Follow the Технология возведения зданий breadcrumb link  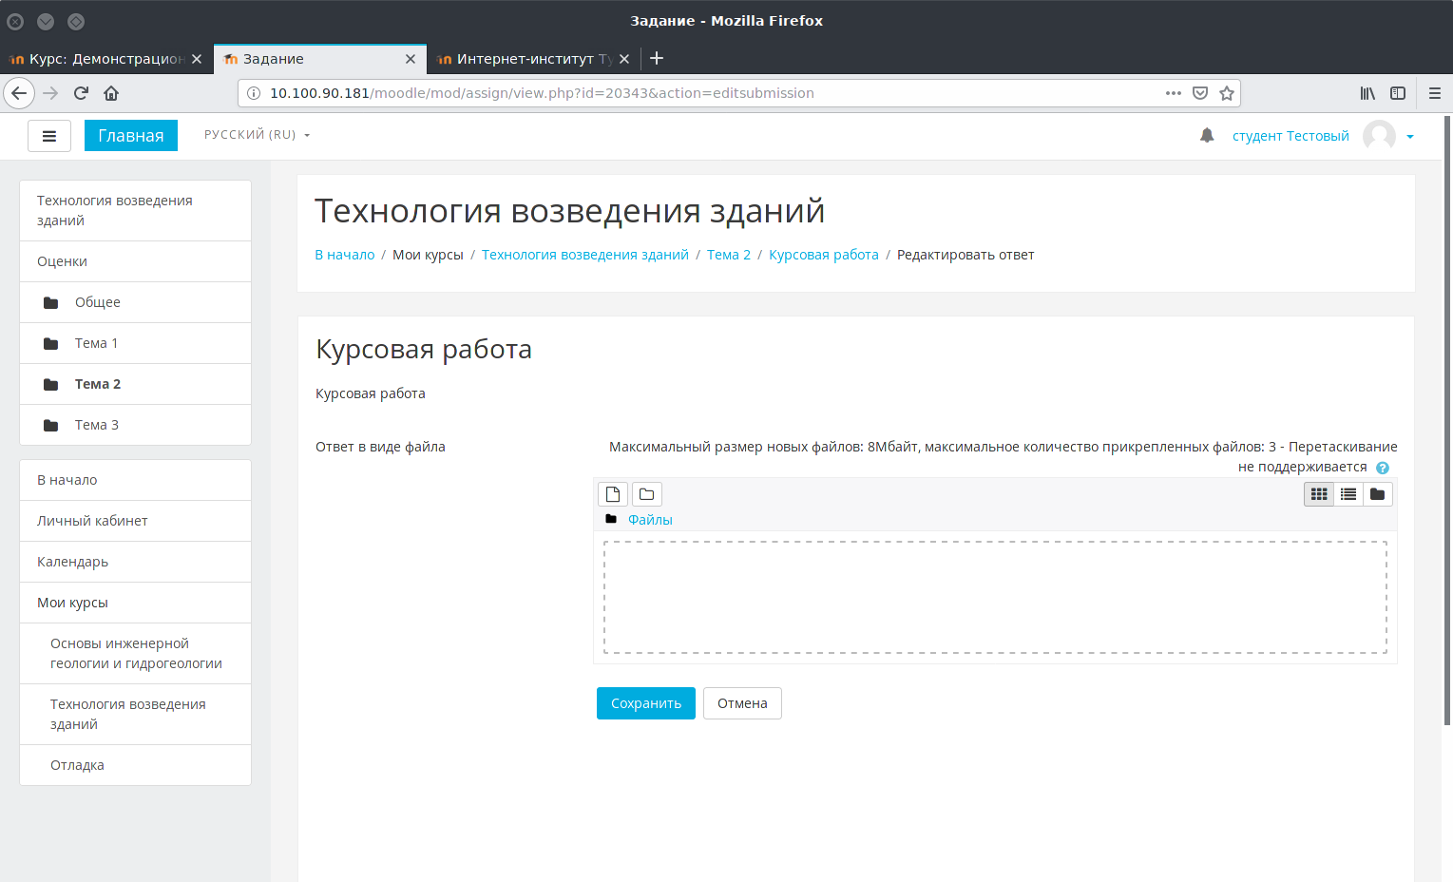pos(585,255)
